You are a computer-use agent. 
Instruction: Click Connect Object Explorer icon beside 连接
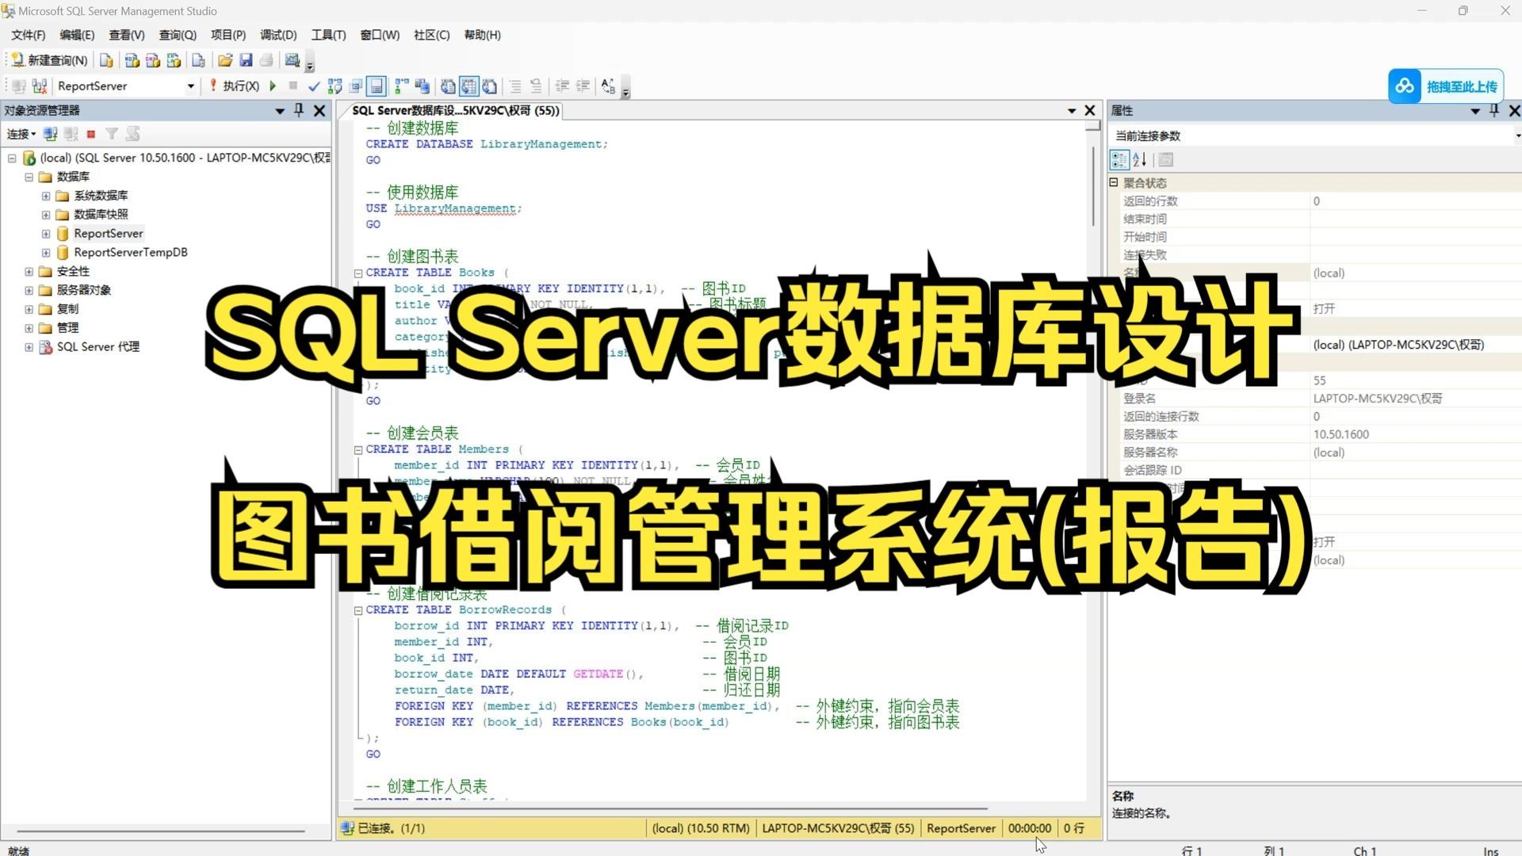50,134
